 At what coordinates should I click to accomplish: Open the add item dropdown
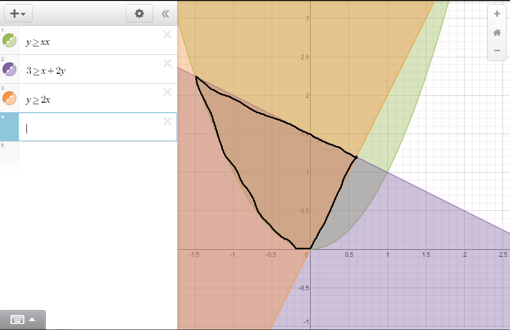(18, 14)
